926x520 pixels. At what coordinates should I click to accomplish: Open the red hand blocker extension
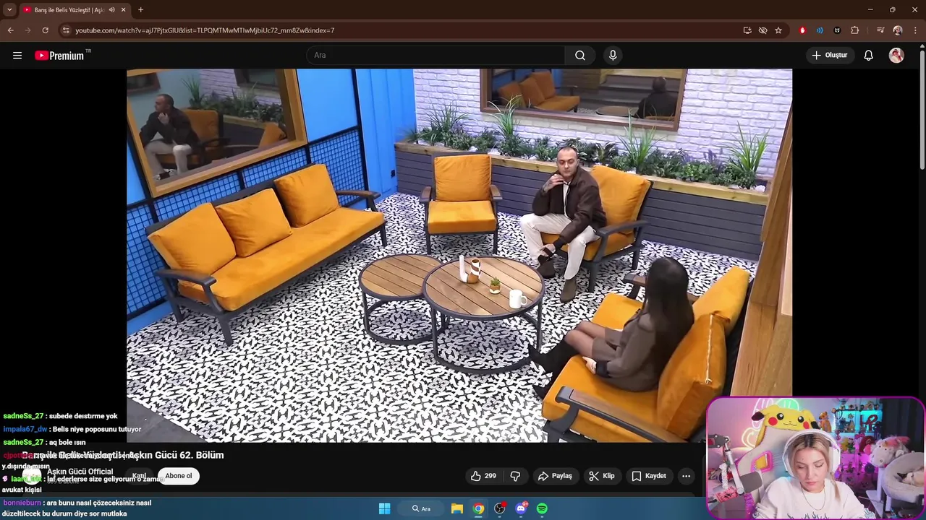coord(802,30)
